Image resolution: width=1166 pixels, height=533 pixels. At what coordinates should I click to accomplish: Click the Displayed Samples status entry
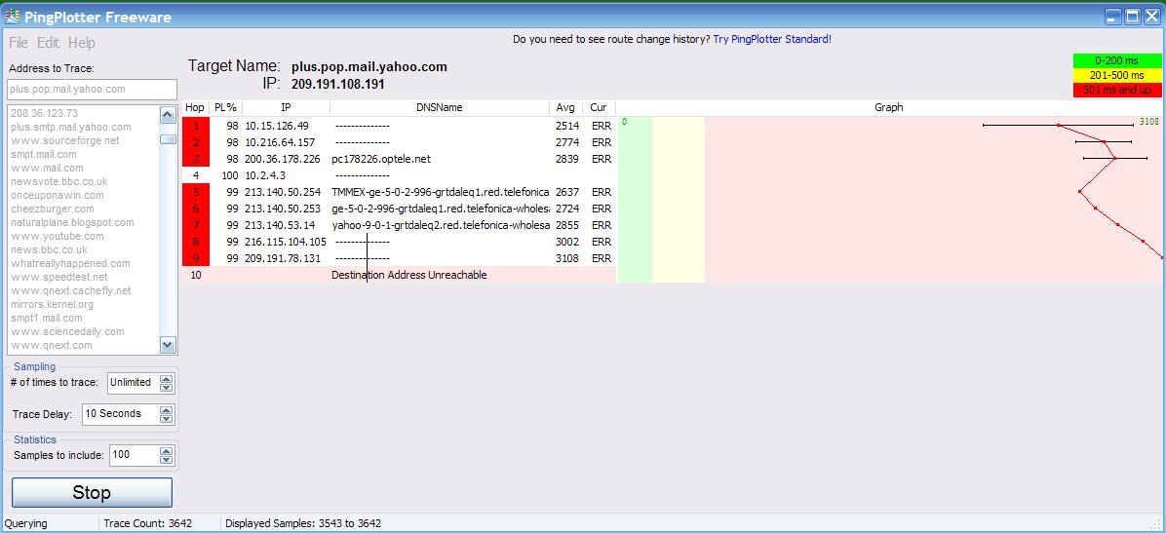coord(303,523)
